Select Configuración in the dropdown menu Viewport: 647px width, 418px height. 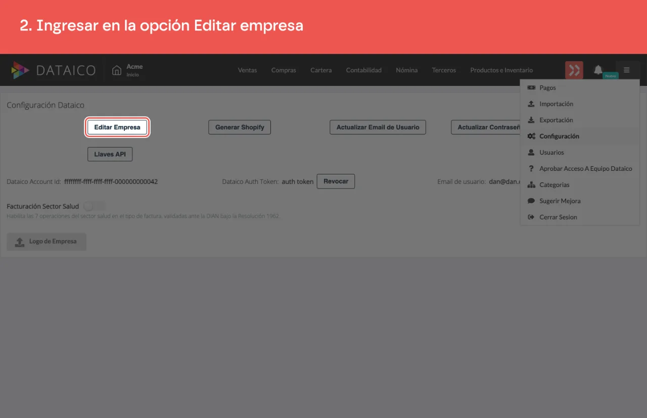click(x=580, y=136)
